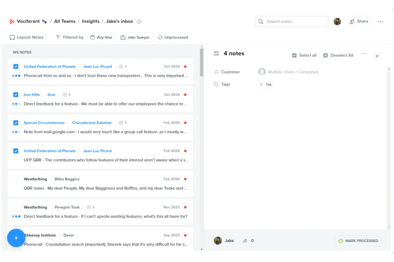Click red status dot on Bilbo Baggins note

click(x=185, y=179)
